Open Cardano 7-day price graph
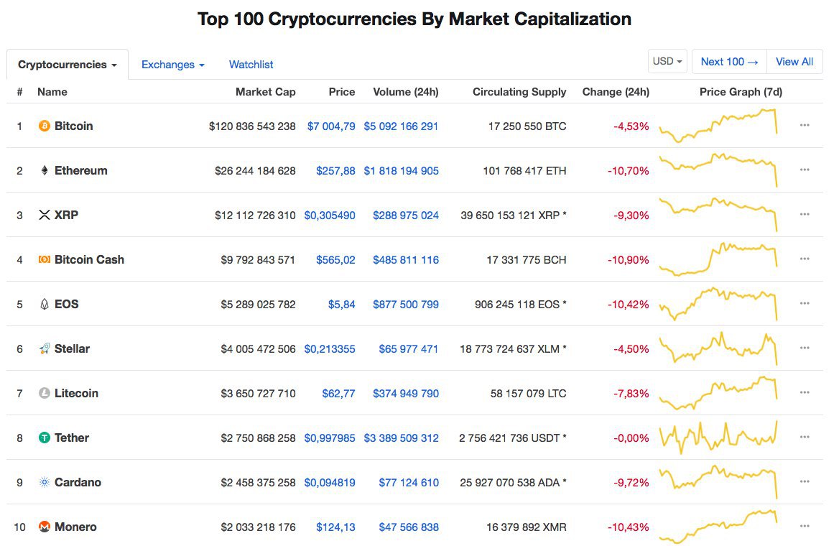Viewport: 839px width, 546px height. click(x=718, y=482)
